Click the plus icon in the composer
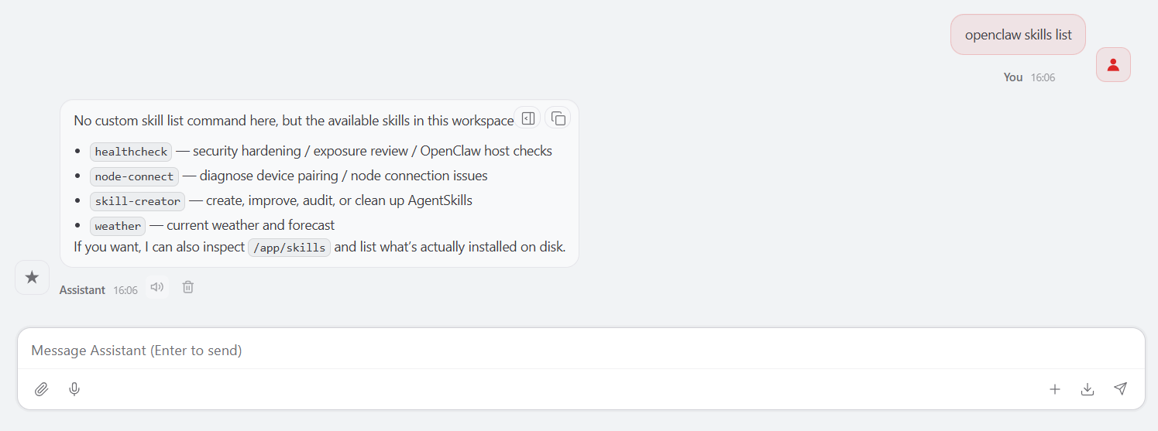The image size is (1158, 431). (1054, 389)
